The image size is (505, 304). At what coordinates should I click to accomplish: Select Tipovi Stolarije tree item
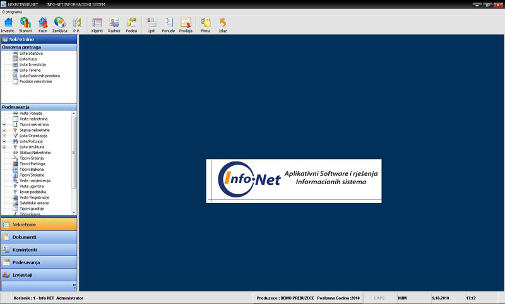click(x=32, y=175)
